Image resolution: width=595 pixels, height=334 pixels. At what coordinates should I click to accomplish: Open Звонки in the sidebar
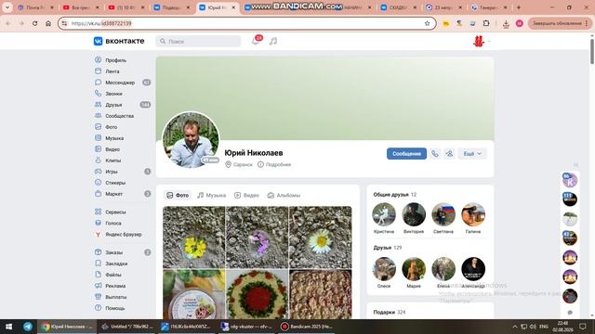113,94
